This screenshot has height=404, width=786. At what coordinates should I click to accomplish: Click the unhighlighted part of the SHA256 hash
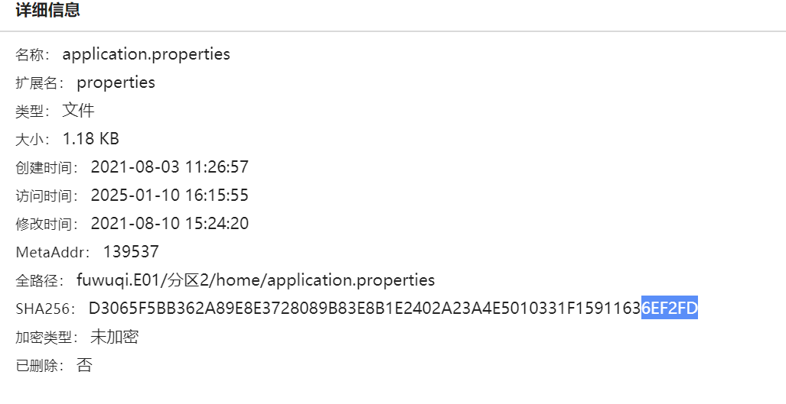[364, 309]
